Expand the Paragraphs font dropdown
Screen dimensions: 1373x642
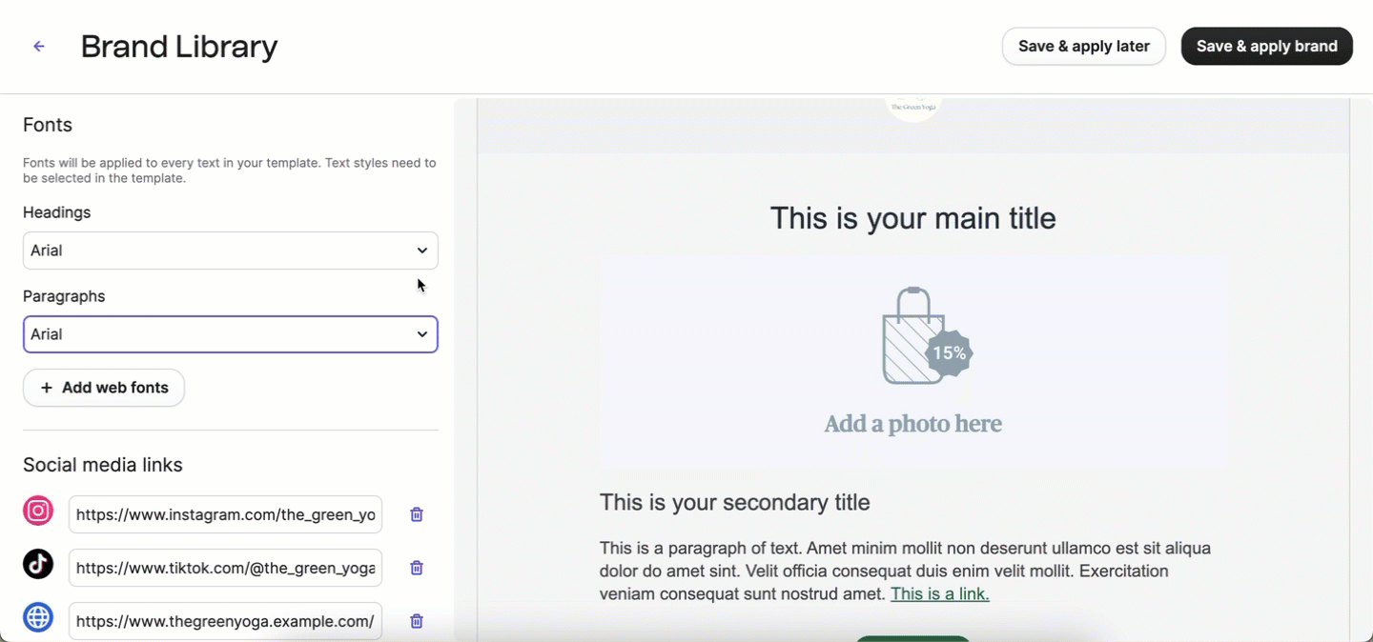[x=231, y=334]
